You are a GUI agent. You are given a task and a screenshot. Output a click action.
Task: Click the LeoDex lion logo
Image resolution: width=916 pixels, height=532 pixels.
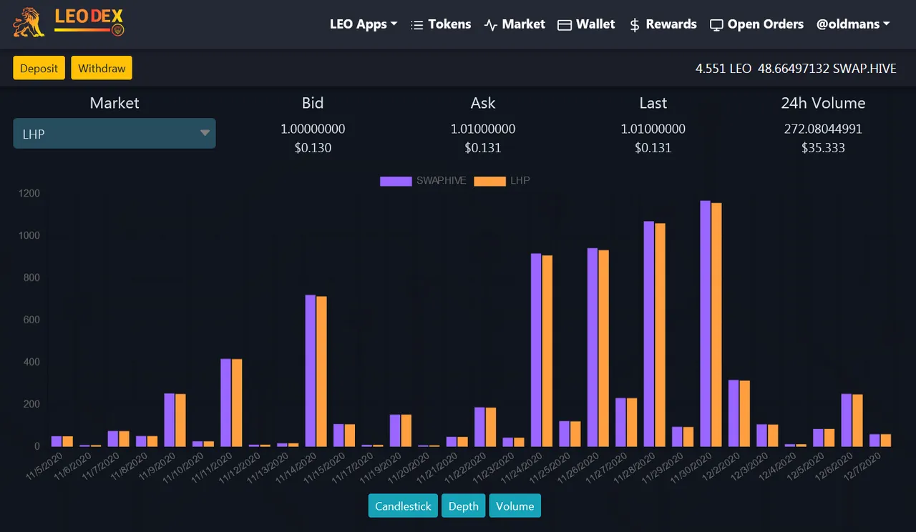(29, 23)
